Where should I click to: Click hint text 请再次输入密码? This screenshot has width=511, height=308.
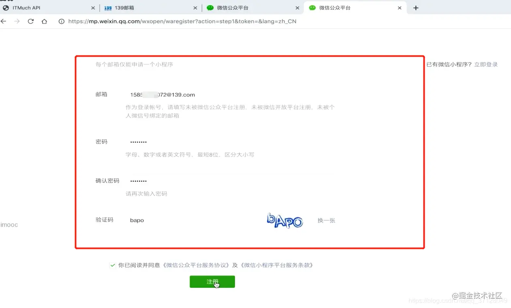tap(146, 194)
